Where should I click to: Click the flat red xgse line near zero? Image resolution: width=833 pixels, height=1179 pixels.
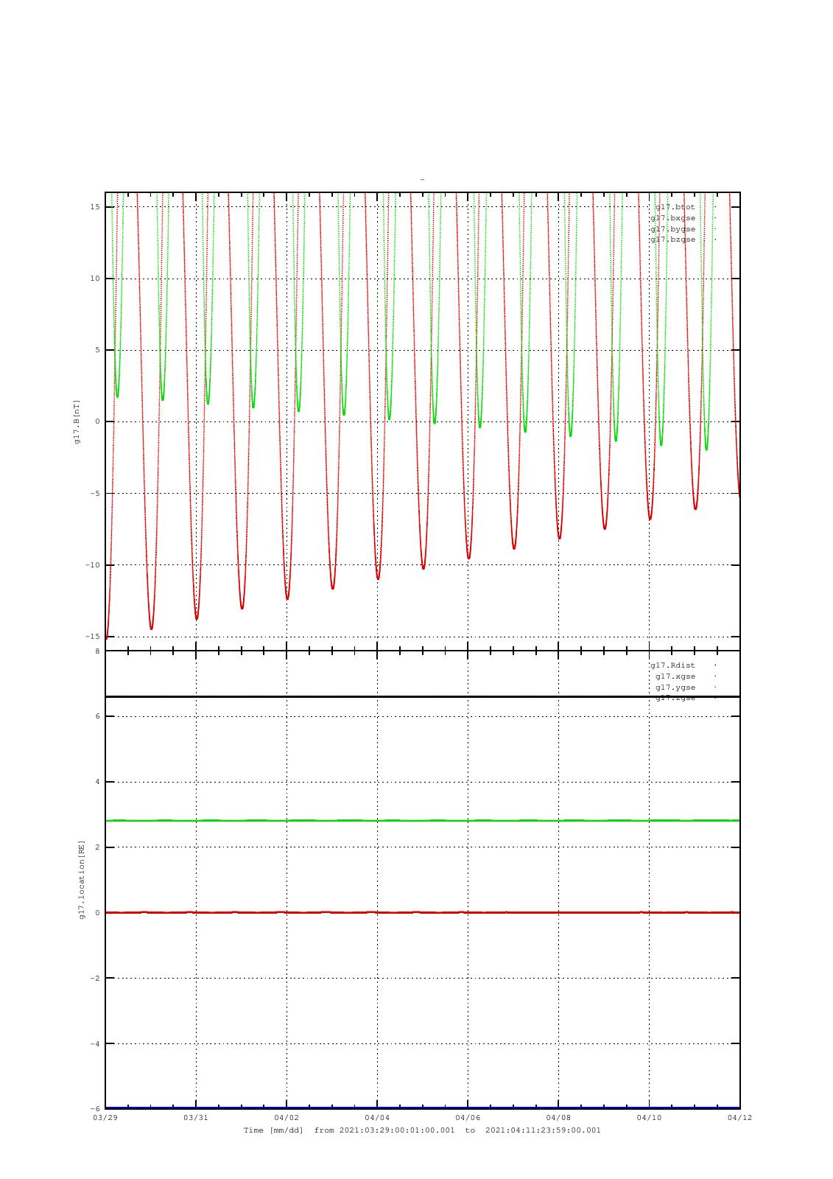(x=422, y=912)
